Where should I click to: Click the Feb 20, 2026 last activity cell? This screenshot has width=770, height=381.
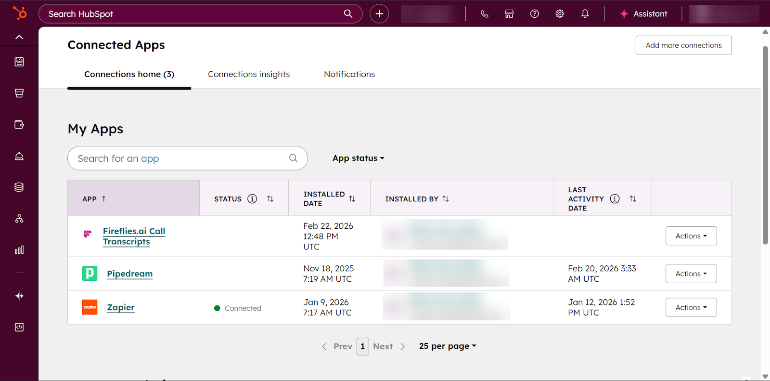(x=602, y=274)
